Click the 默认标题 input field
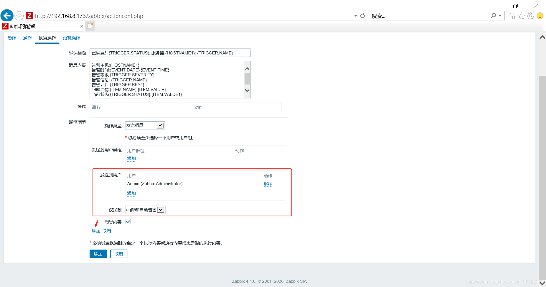Screen dimensions: 546x287 tap(170, 53)
